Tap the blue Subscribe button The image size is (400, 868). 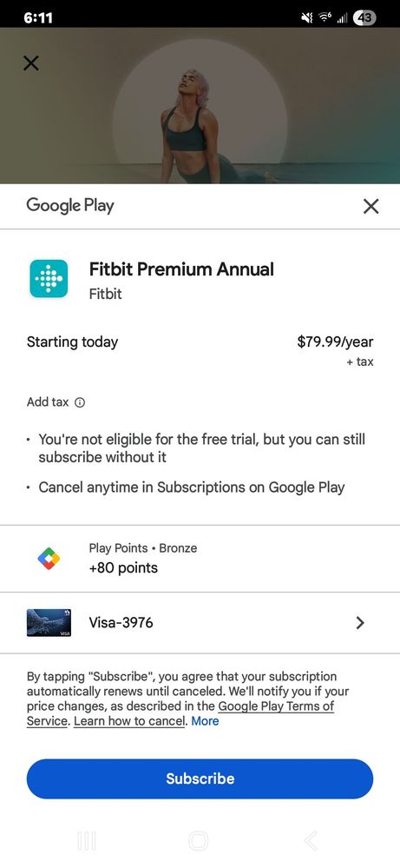(x=200, y=779)
